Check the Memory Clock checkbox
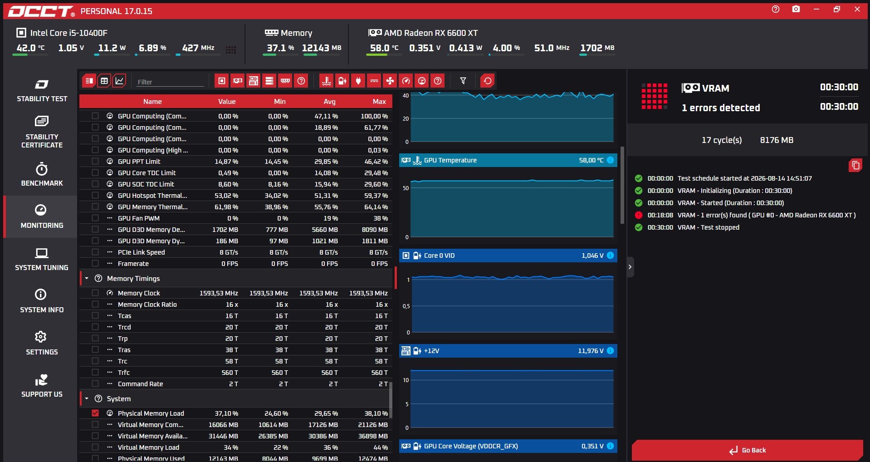This screenshot has width=870, height=462. 95,293
